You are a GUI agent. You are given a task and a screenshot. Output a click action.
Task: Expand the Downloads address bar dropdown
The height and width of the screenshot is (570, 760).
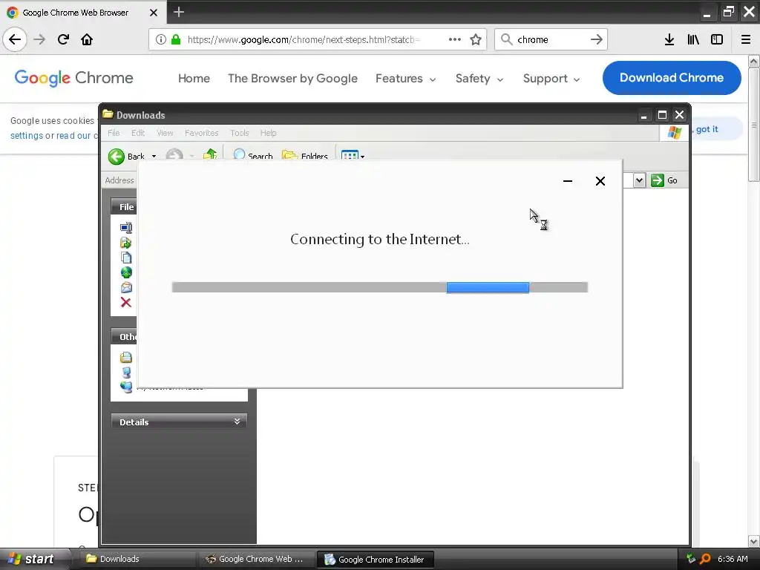tap(639, 180)
